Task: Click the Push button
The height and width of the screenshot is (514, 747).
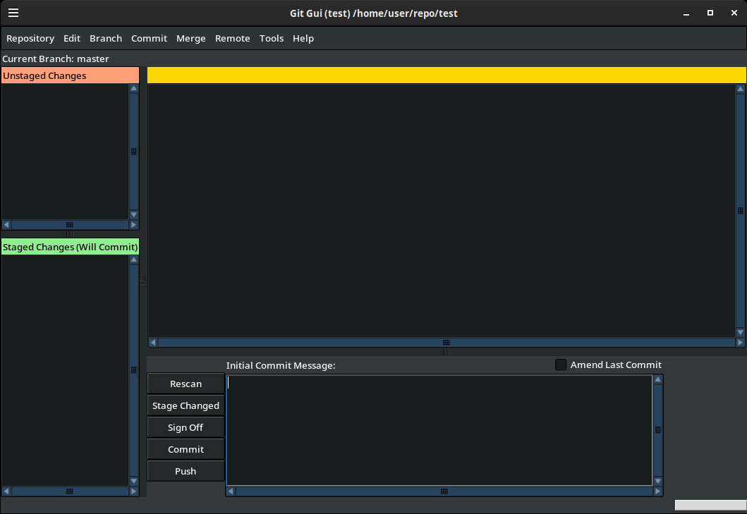Action: (186, 471)
